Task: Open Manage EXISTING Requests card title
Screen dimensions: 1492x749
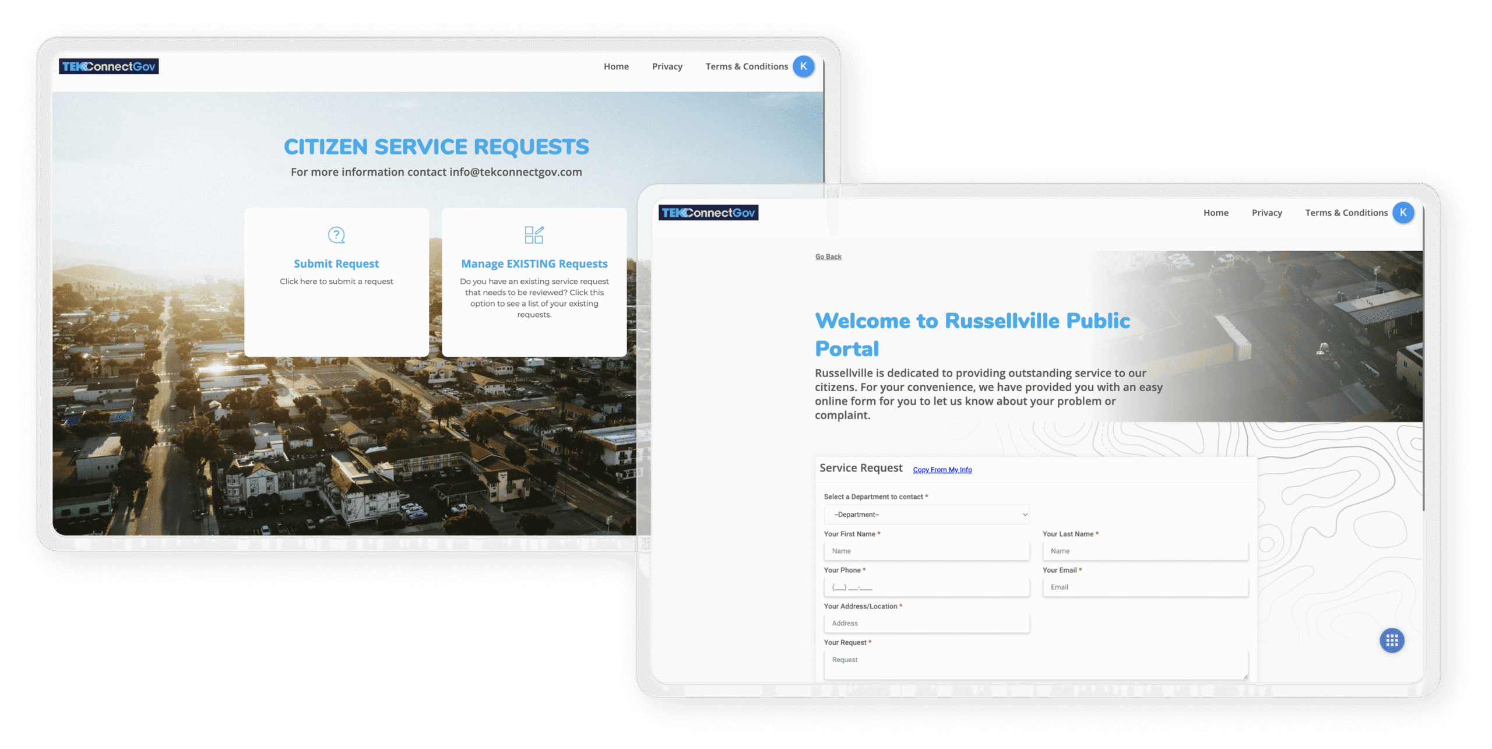Action: [x=534, y=264]
